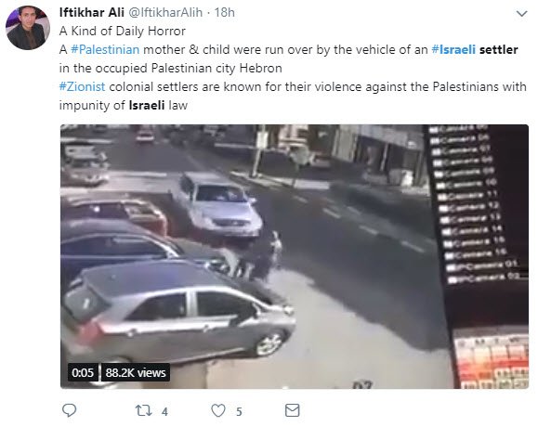Open the tweet options chevron menu
538x427 pixels.
(x=521, y=14)
